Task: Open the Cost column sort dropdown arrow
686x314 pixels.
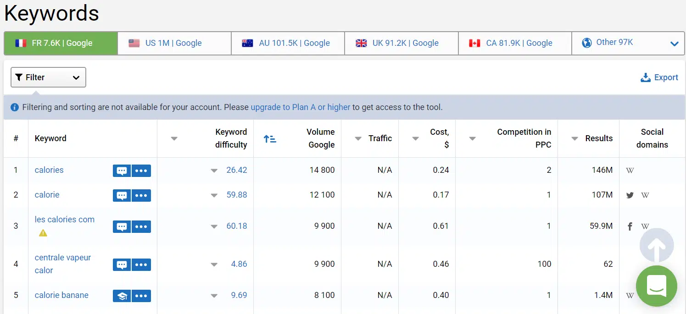Action: [415, 138]
